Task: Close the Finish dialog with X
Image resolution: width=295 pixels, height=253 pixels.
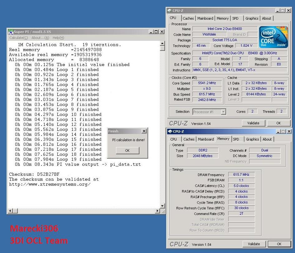Action: tap(144, 131)
